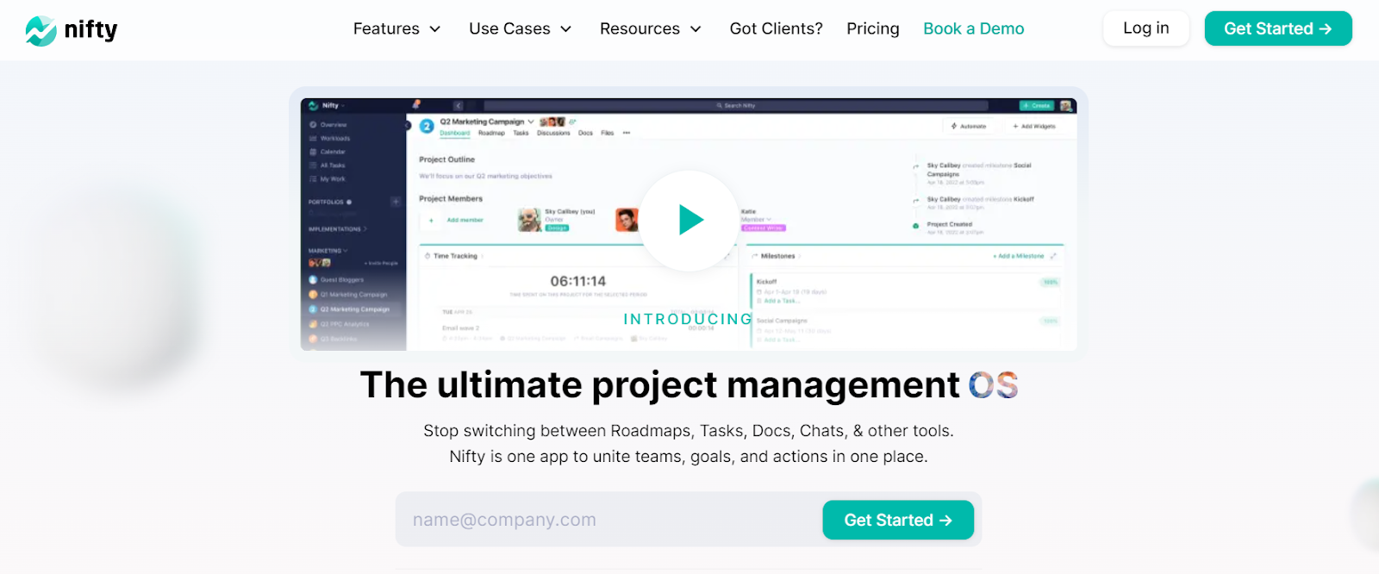Click Q2 PPC Analytics in preview sidebar
This screenshot has width=1379, height=574.
coord(339,324)
